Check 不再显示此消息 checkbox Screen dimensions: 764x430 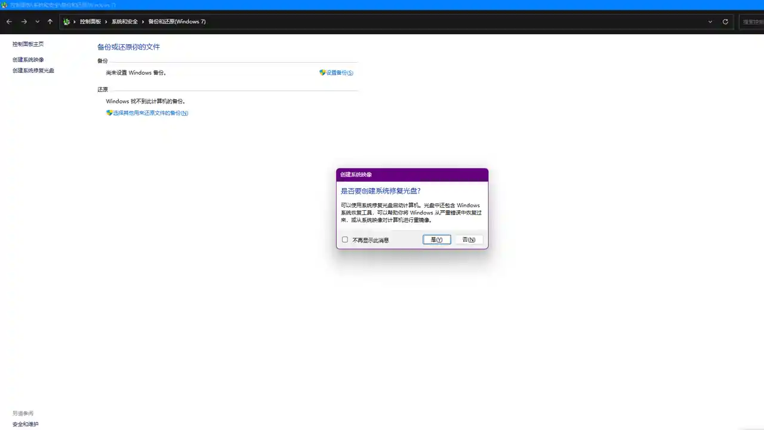click(x=345, y=239)
